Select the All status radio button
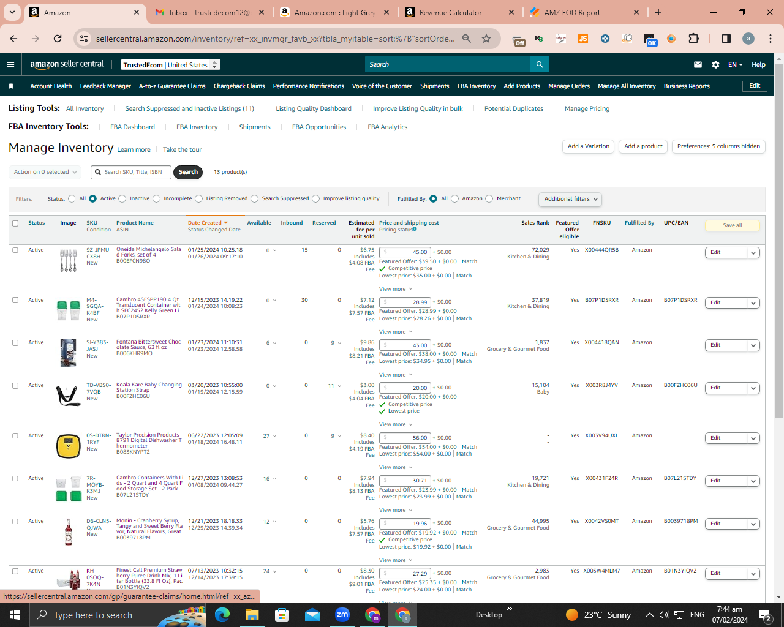784x627 pixels. pos(72,198)
